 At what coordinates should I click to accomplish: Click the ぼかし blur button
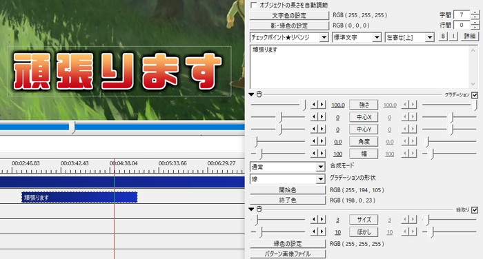(364, 232)
